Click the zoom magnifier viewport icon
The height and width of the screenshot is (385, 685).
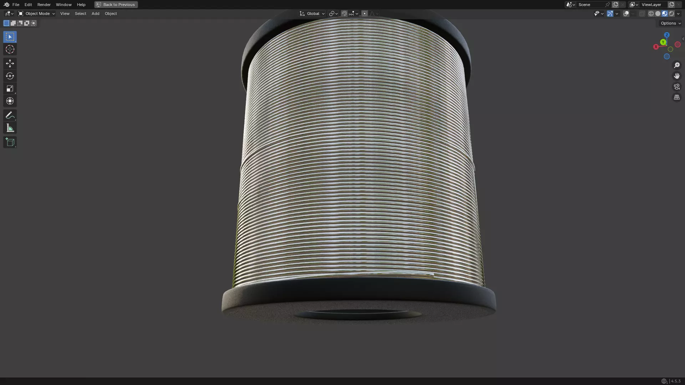pyautogui.click(x=677, y=65)
